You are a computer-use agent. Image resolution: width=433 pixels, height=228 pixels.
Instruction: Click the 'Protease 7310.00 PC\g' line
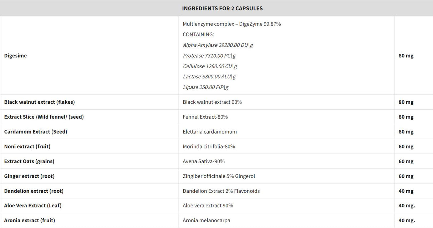pos(209,56)
